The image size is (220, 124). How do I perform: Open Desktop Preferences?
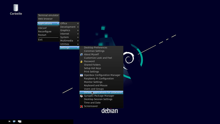tap(101, 48)
